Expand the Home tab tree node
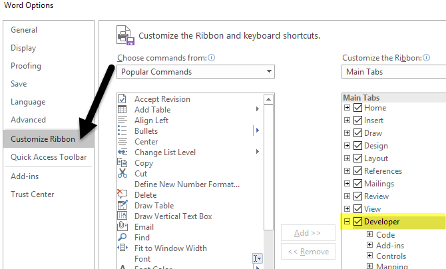 347,108
